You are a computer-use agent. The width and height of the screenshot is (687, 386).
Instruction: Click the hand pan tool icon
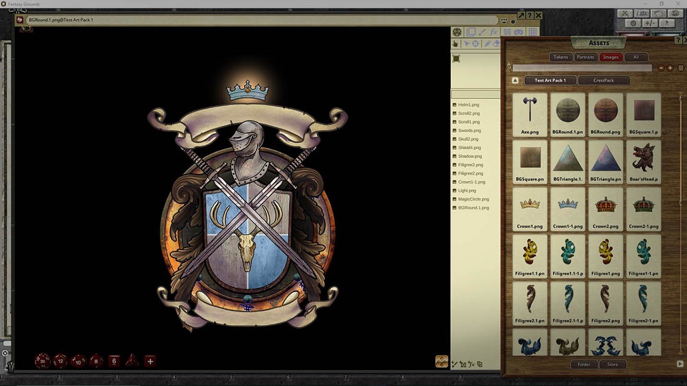456,43
